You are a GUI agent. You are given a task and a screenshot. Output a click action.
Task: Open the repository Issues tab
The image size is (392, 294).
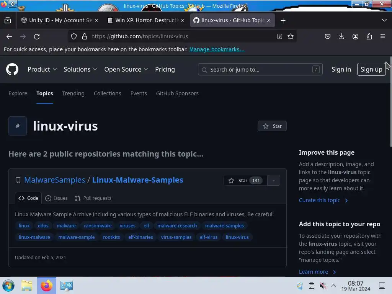point(57,198)
